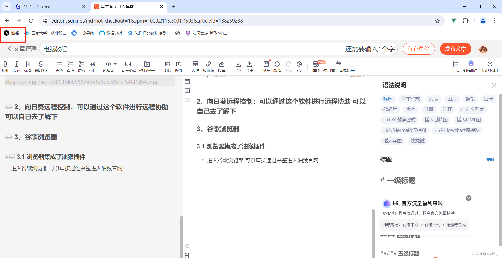This screenshot has height=258, width=502.
Task: Select the 标题 syntax tag
Action: 388,99
